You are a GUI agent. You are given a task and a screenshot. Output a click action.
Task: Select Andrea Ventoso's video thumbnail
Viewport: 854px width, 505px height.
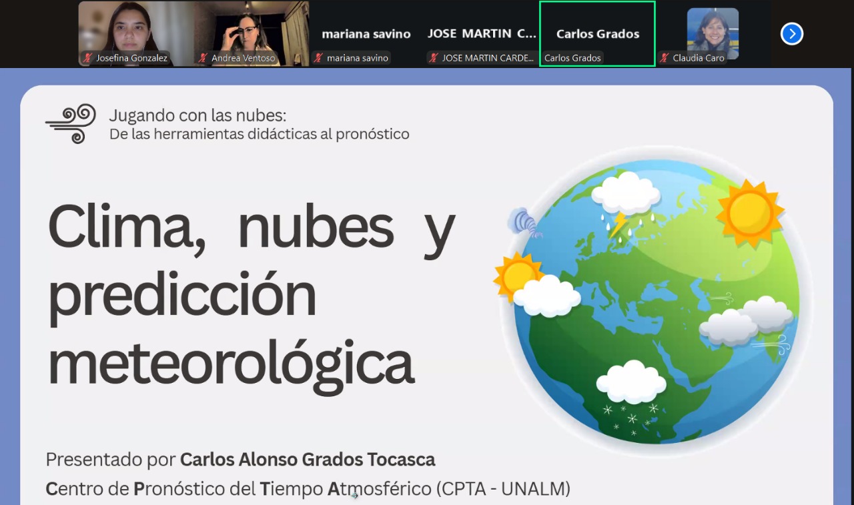tap(254, 30)
